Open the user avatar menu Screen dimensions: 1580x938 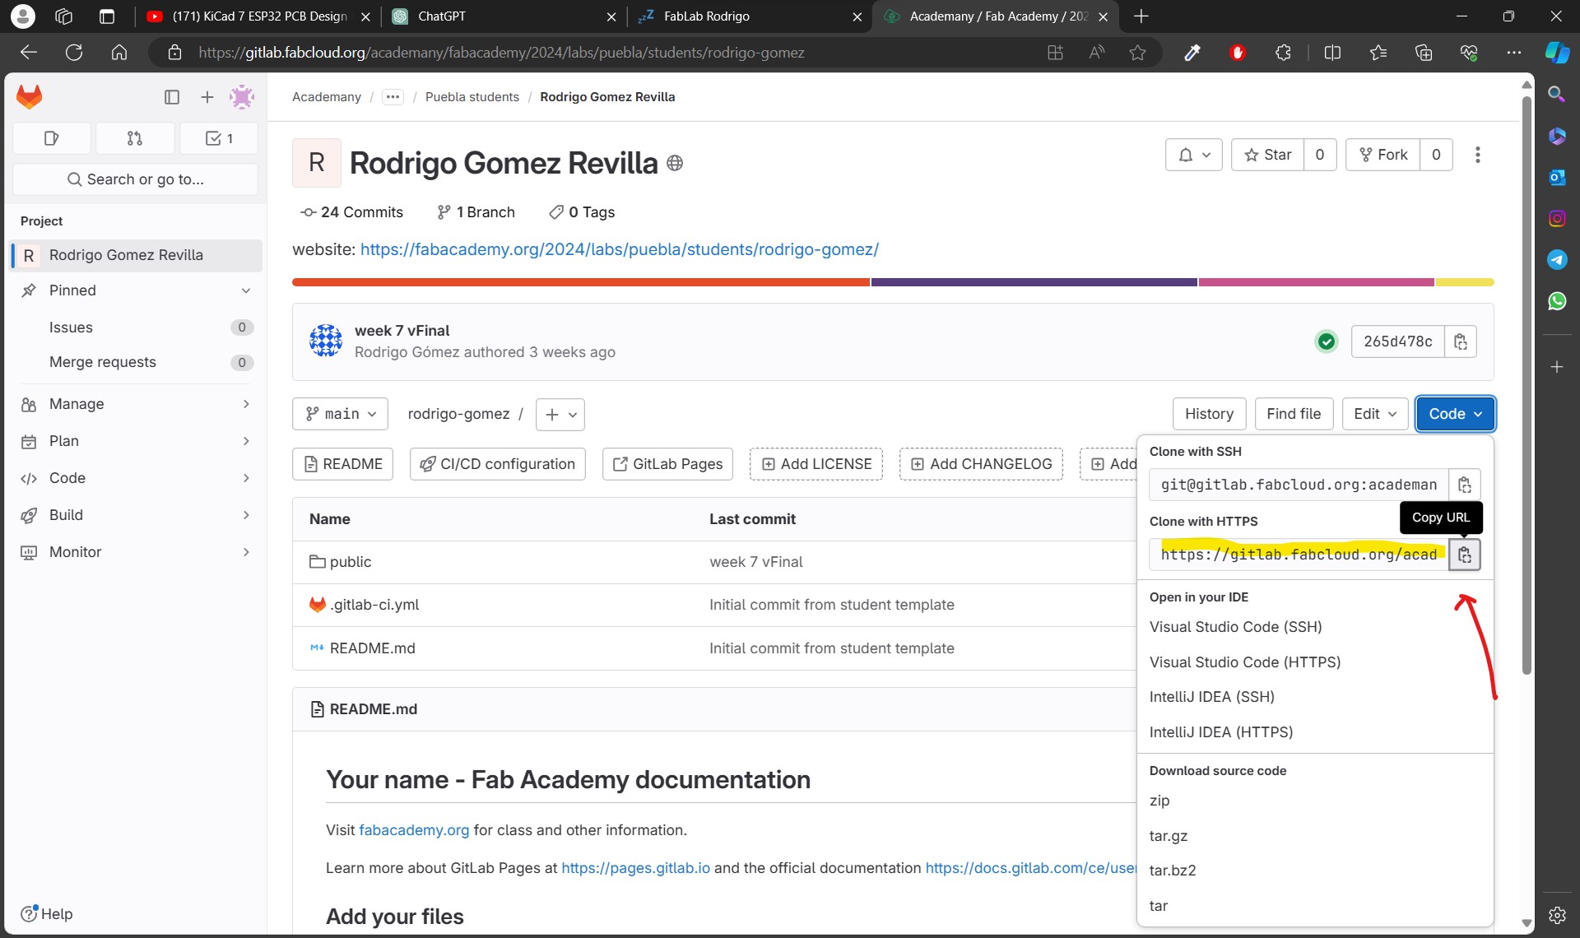click(242, 97)
